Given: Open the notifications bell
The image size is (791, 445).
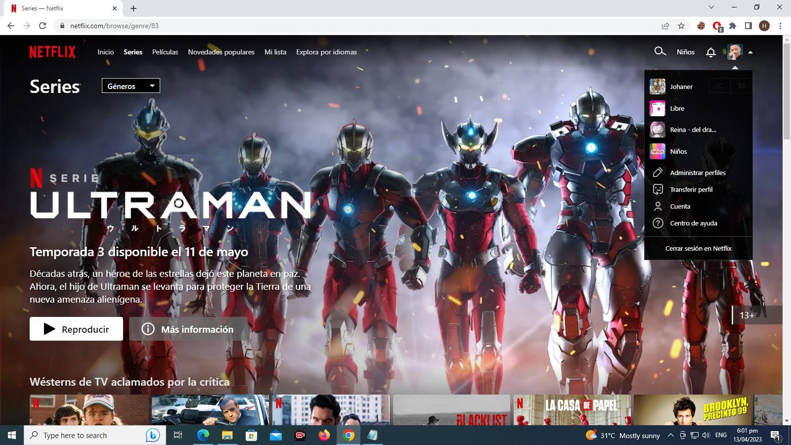Looking at the screenshot, I should coord(711,52).
